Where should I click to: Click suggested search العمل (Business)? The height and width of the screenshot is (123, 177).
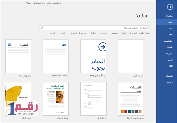pyautogui.click(x=124, y=33)
